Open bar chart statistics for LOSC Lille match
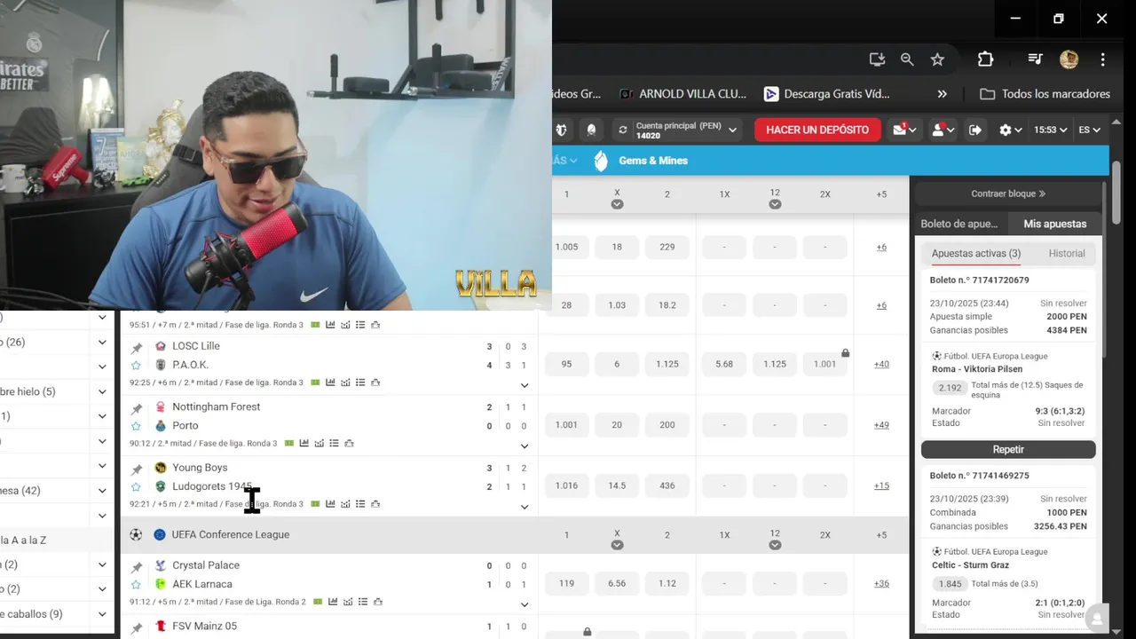 click(x=330, y=383)
